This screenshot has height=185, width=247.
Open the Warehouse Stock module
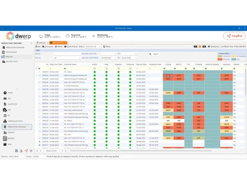13,121
